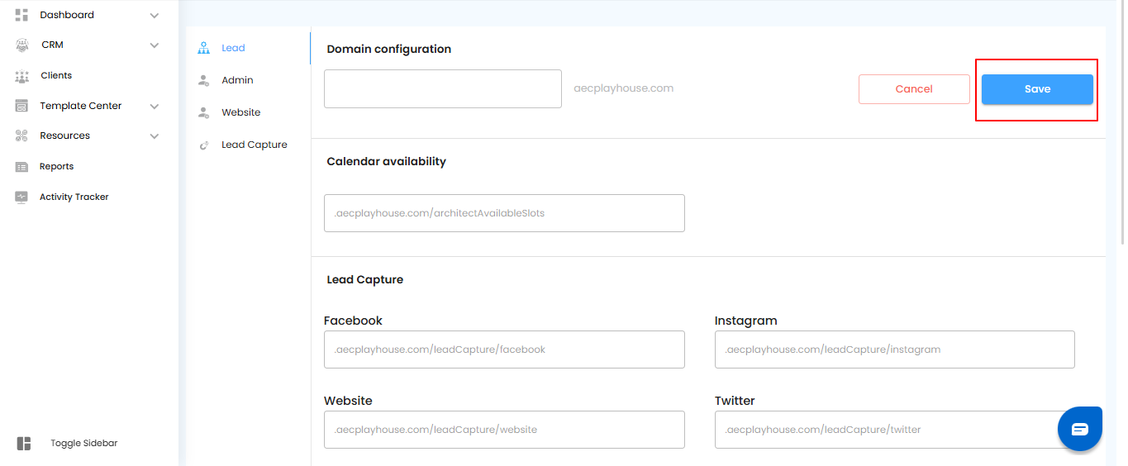The height and width of the screenshot is (466, 1128).
Task: Click the Template Center icon
Action: (22, 106)
